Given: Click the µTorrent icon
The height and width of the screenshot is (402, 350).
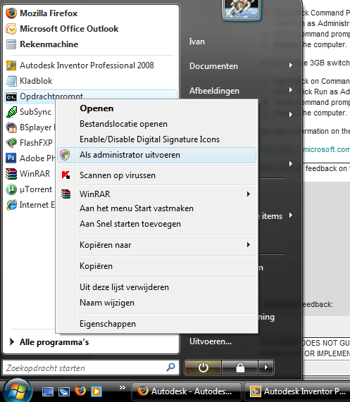Looking at the screenshot, I should (x=11, y=189).
